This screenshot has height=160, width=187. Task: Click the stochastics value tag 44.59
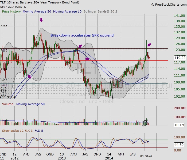pyautogui.click(x=179, y=145)
